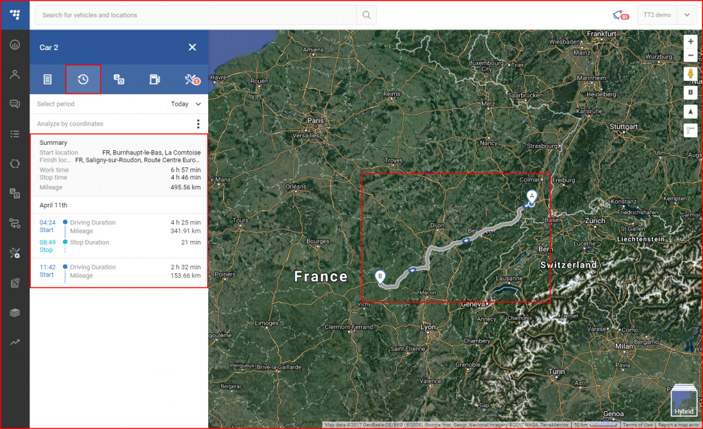Close the Car 2 panel
Screen dimensions: 703x429
click(x=192, y=47)
